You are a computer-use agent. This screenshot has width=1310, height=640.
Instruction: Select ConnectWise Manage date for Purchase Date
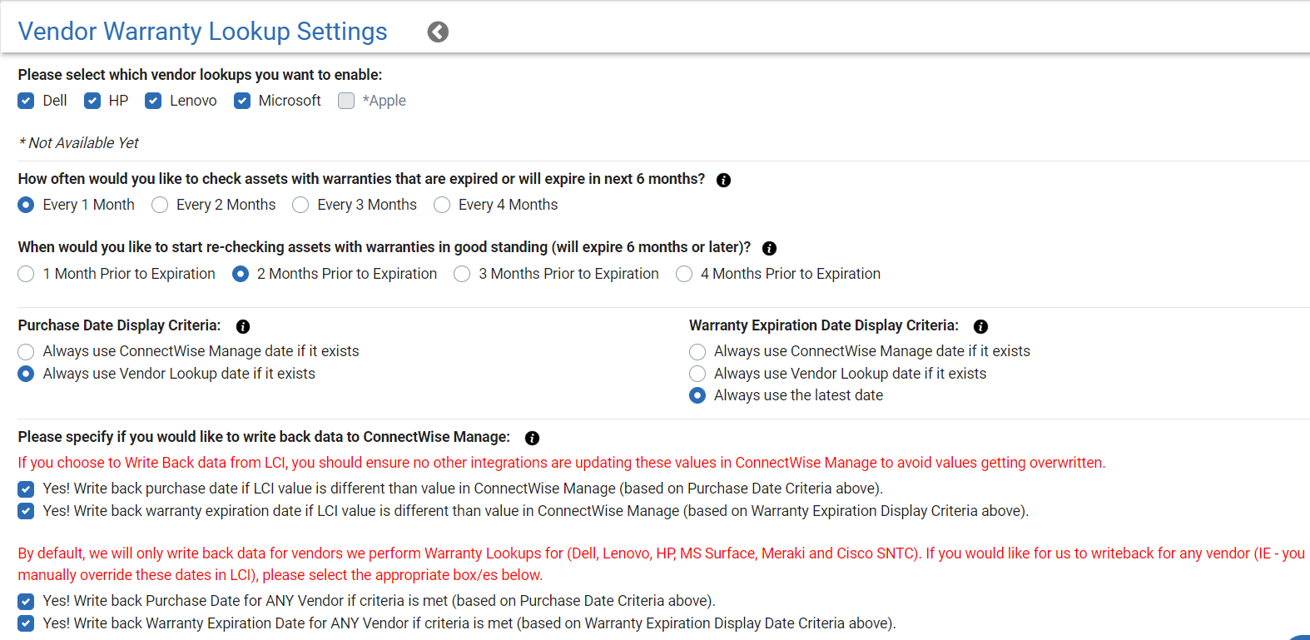[x=27, y=351]
